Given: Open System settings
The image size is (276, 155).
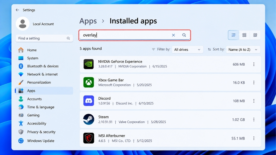Looking at the screenshot, I should (x=44, y=58).
